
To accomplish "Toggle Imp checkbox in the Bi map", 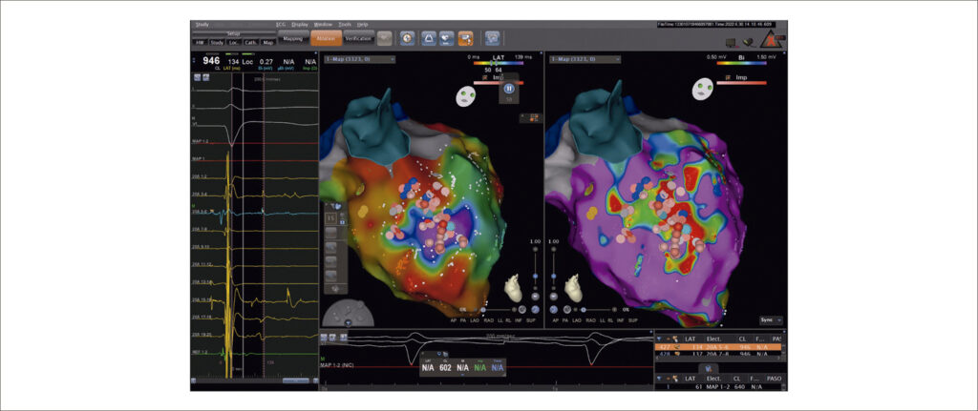I will tap(728, 78).
